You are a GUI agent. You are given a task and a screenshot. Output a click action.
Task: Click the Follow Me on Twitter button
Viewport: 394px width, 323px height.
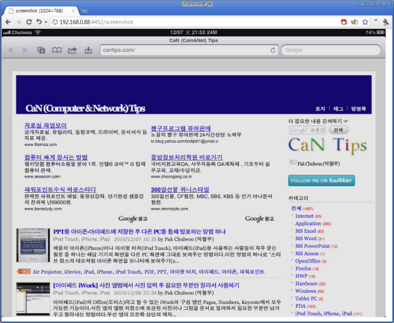click(321, 180)
